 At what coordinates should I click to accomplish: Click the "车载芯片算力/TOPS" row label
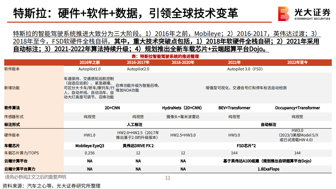click(22, 153)
